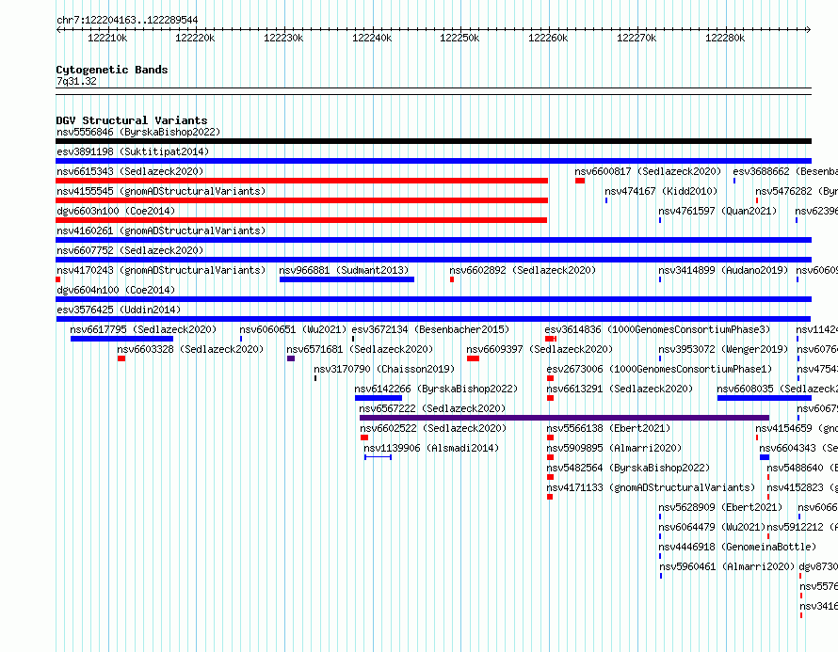Click the nsv3414899 (Audano2019) label
838x652 pixels.
click(x=723, y=270)
